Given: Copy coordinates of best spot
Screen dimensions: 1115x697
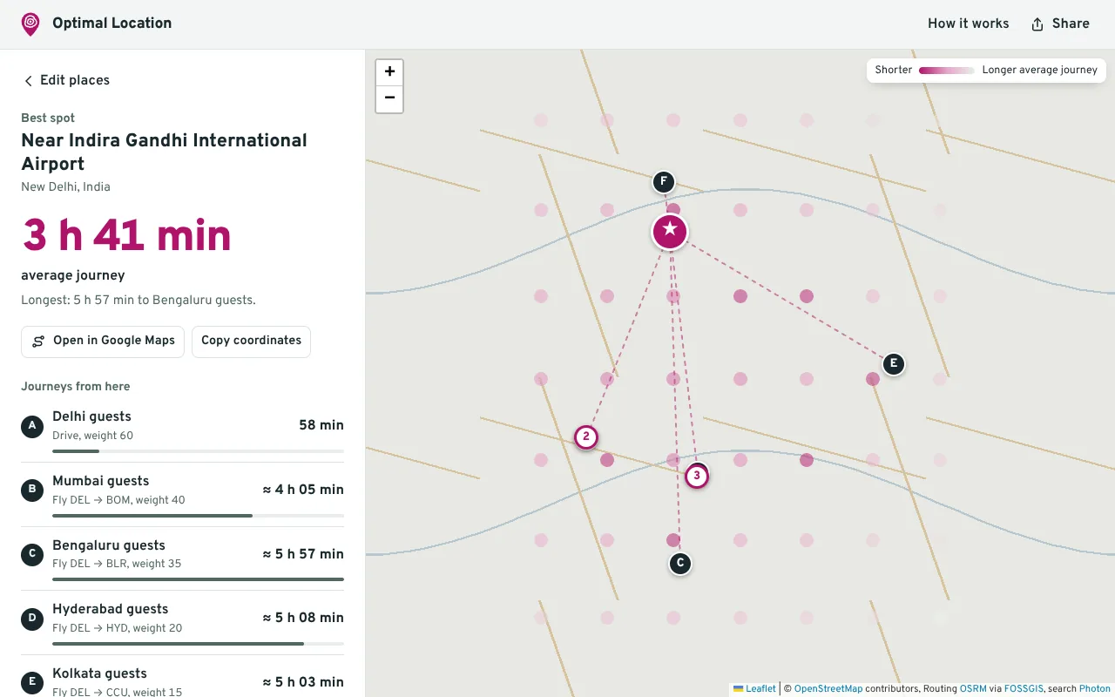Looking at the screenshot, I should [x=251, y=341].
